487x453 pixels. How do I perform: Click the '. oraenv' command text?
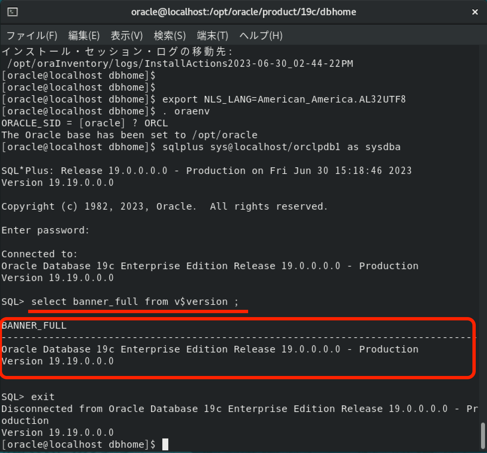[186, 111]
